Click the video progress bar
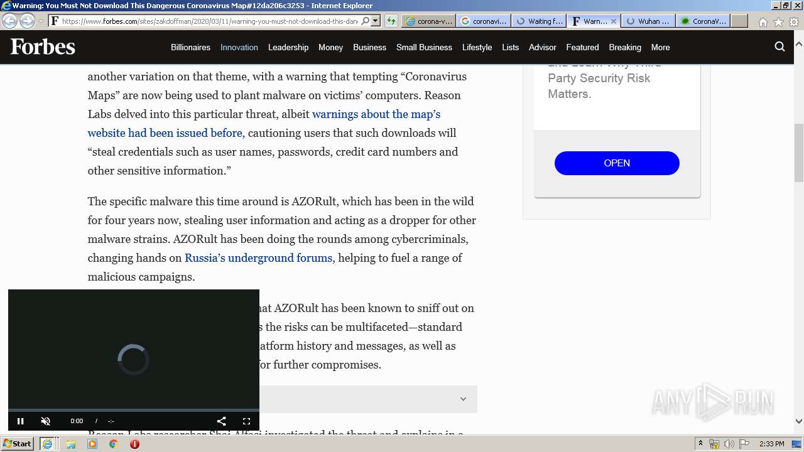This screenshot has width=804, height=452. click(x=133, y=410)
